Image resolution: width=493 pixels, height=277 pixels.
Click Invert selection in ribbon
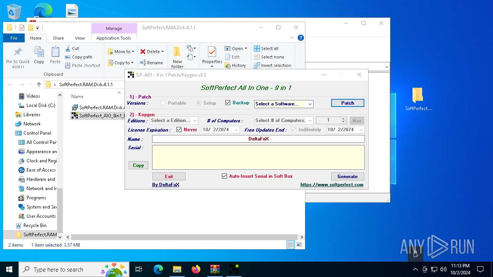click(272, 65)
